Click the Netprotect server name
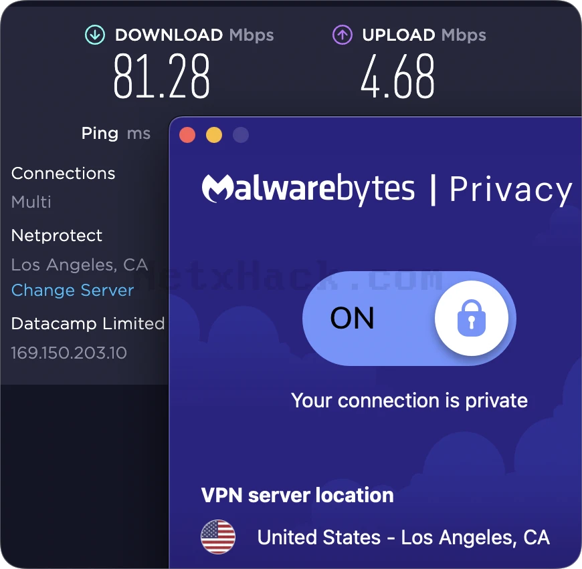 point(57,235)
